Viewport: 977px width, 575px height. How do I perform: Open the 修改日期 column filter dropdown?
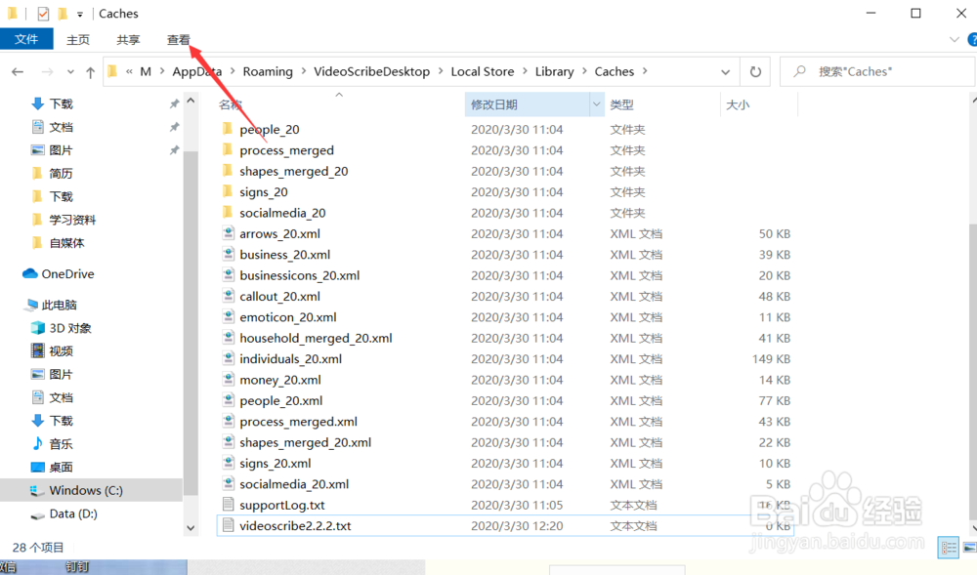pos(596,104)
